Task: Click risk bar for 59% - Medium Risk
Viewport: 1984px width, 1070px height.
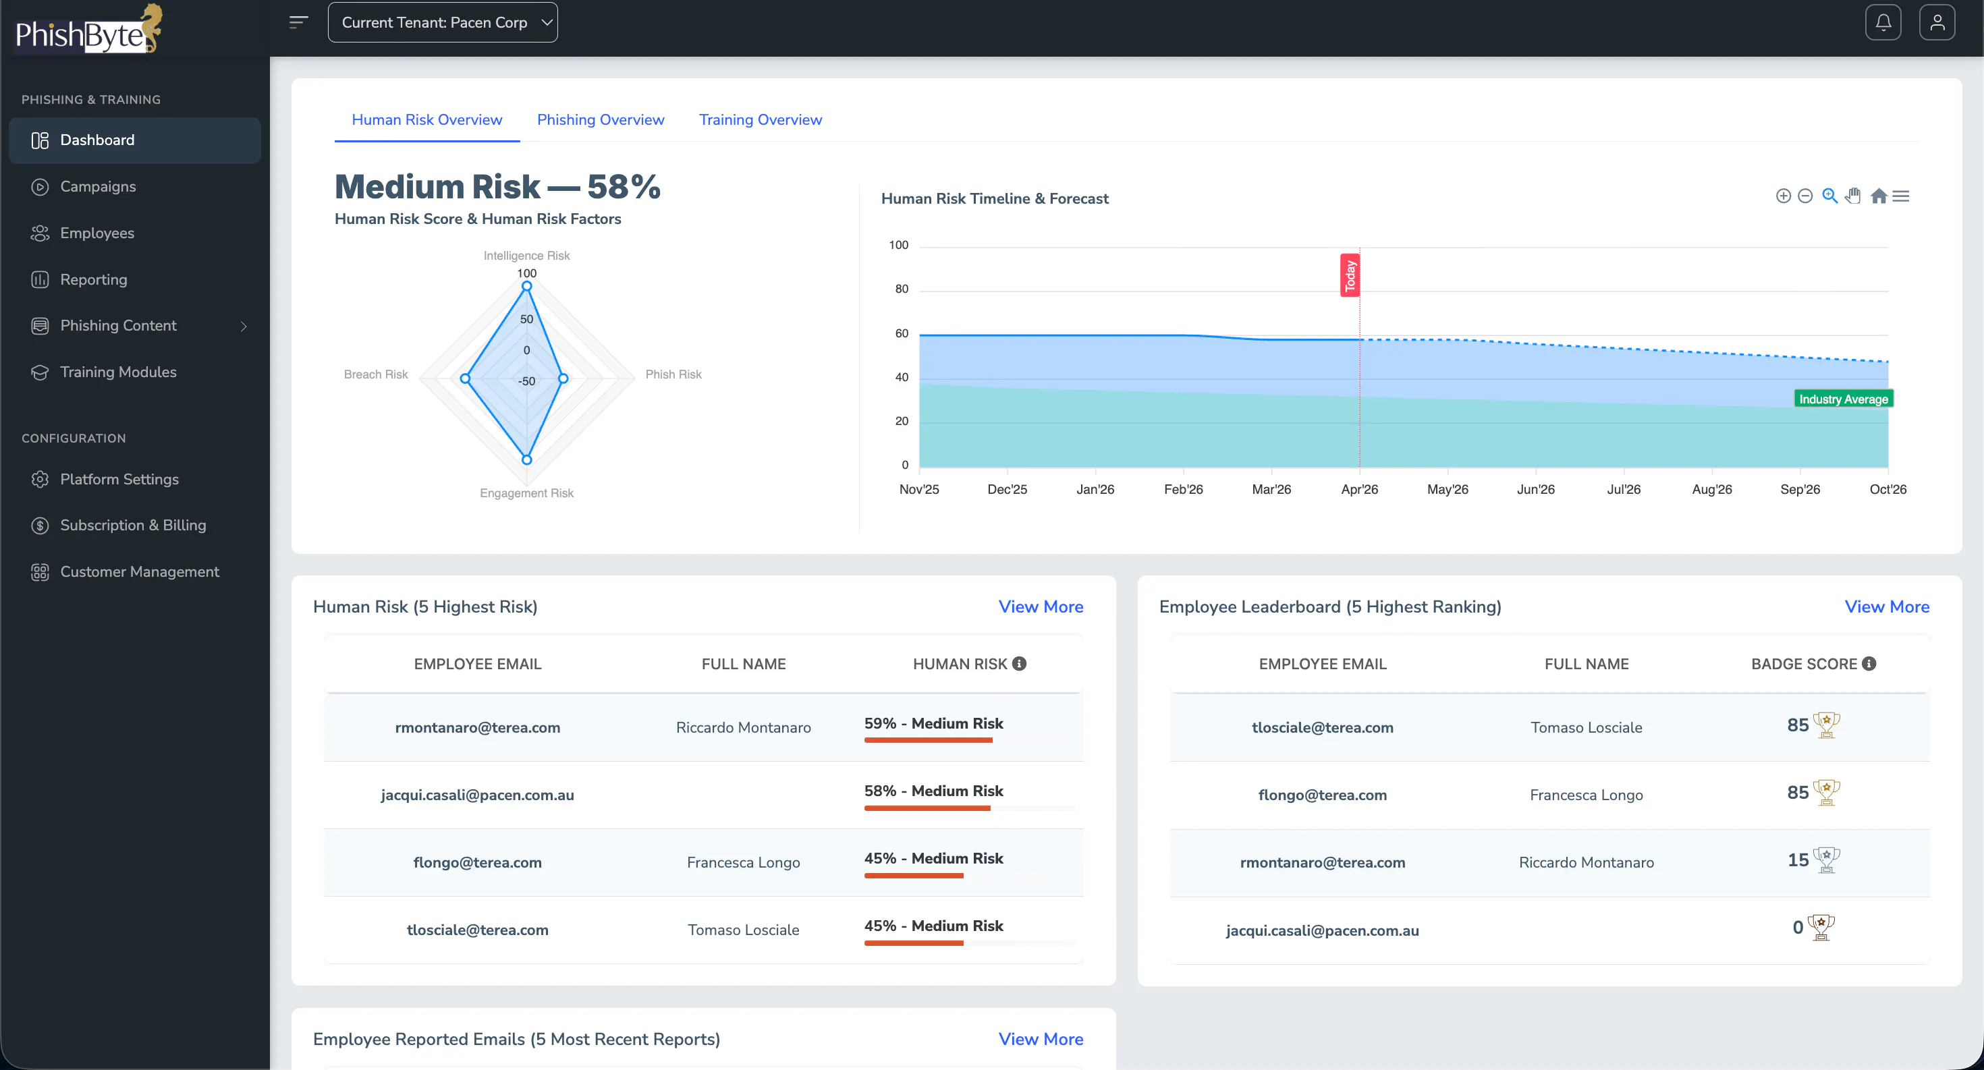Action: (x=969, y=741)
